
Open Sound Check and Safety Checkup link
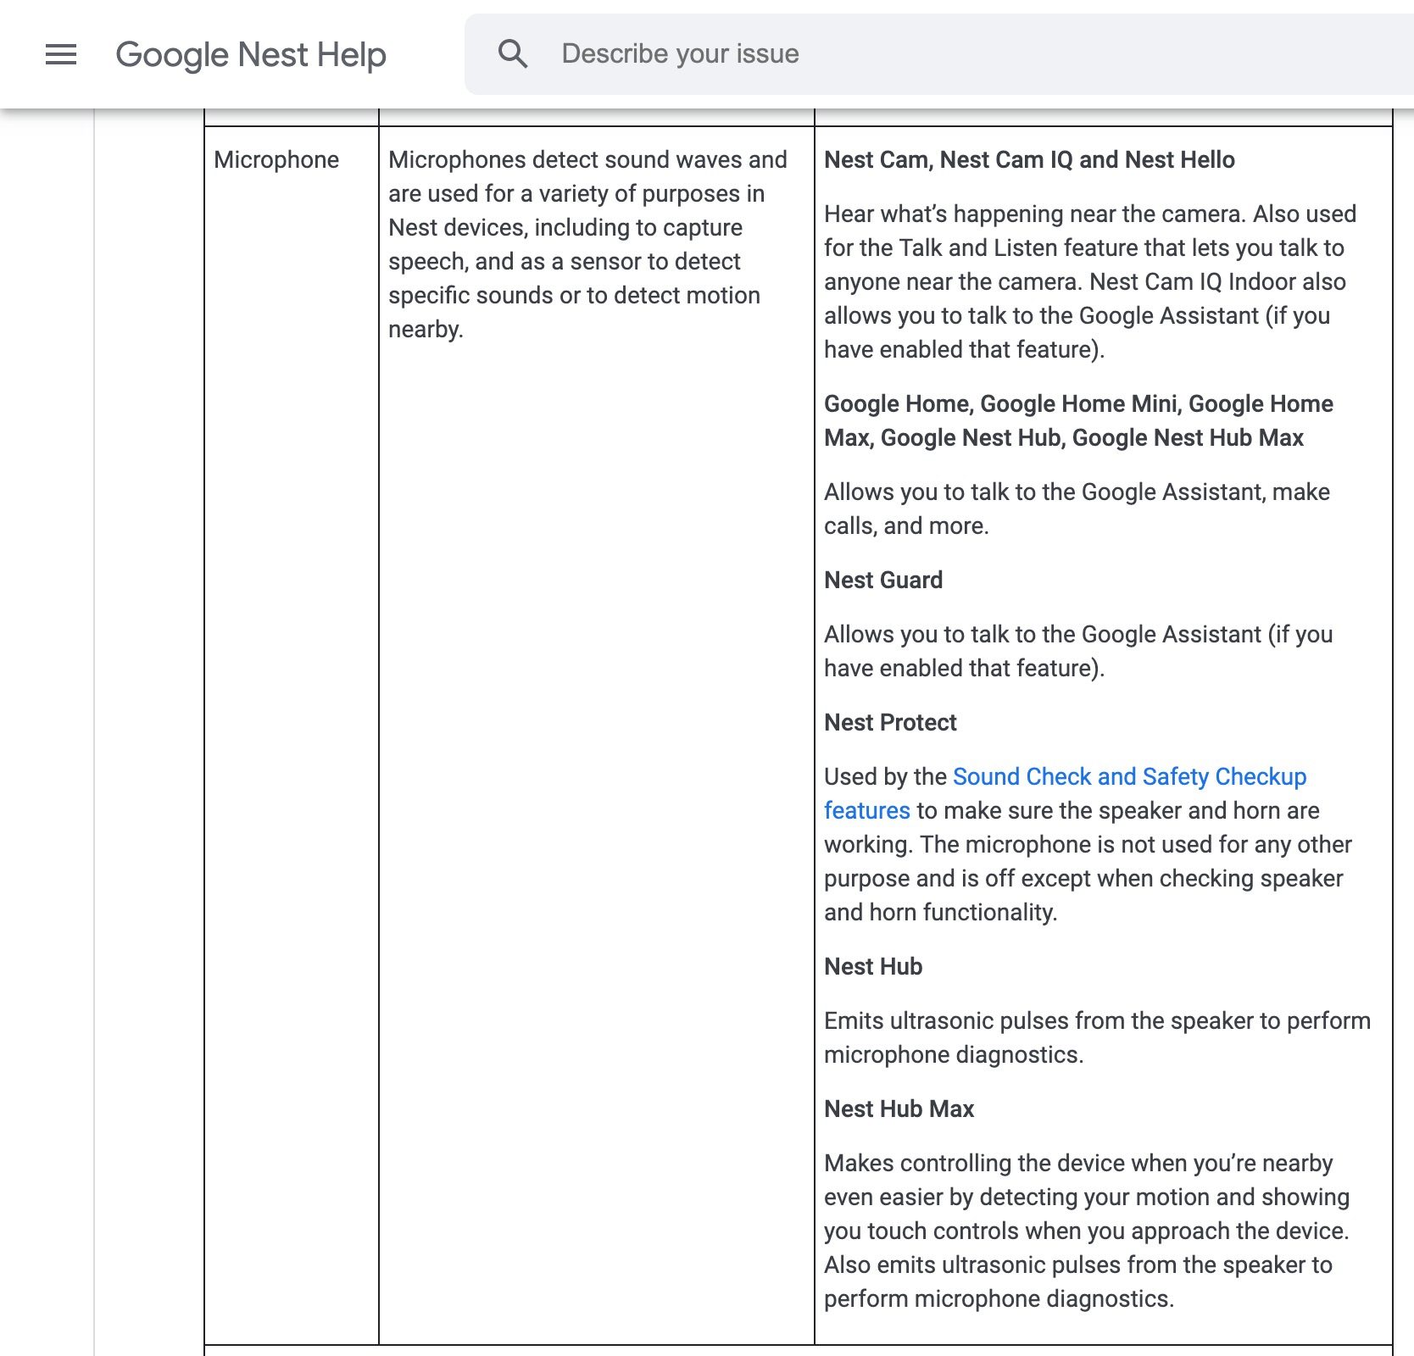(x=1066, y=793)
